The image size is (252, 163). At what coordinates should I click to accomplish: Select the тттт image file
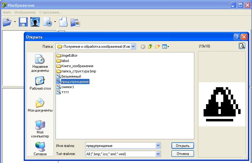pos(63,92)
